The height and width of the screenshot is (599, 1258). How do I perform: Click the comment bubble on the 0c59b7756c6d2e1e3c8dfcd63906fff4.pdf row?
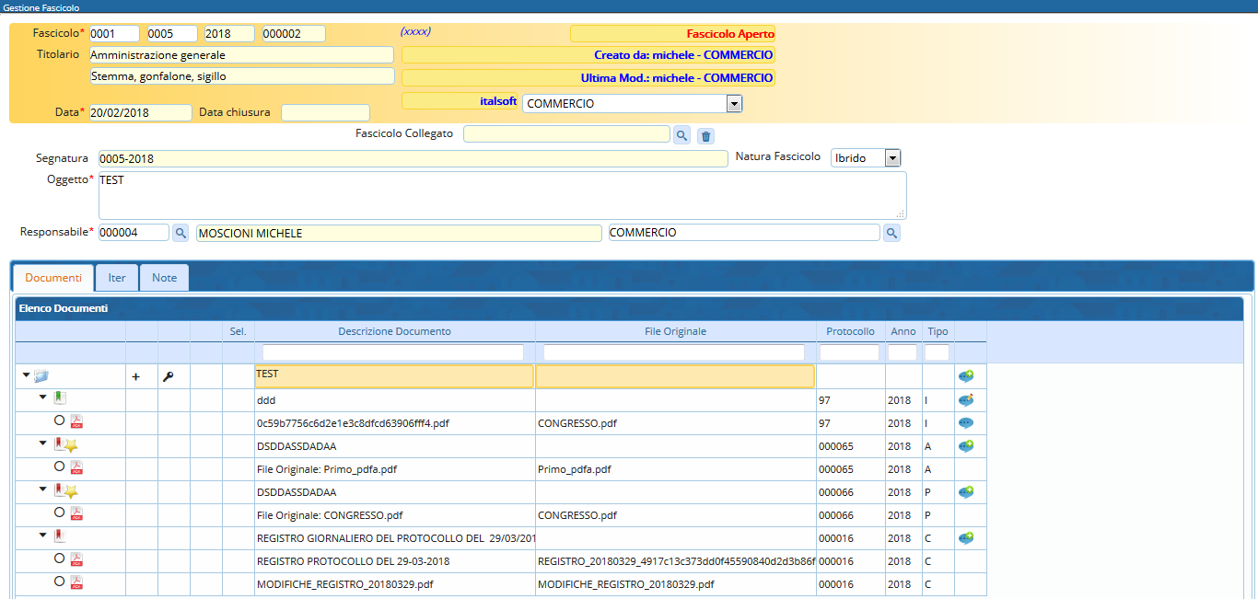(x=966, y=423)
